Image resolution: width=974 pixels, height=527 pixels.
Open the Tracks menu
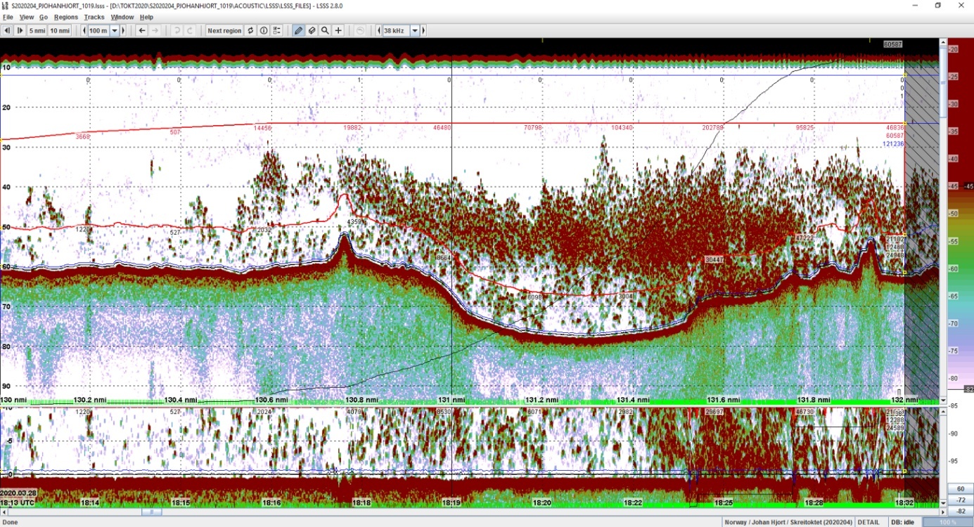(94, 17)
